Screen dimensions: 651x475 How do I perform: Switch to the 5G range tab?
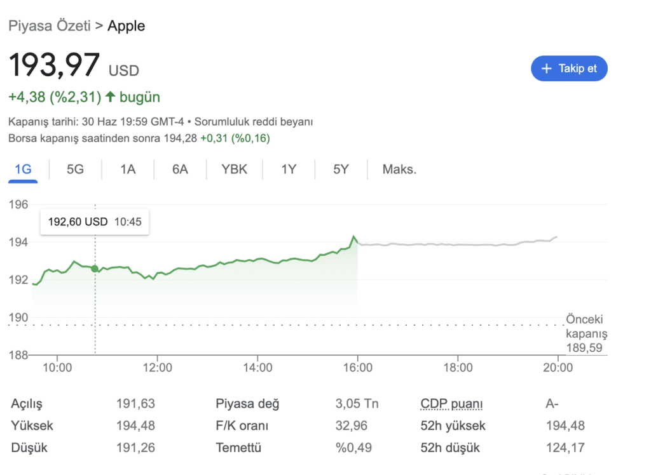point(75,170)
